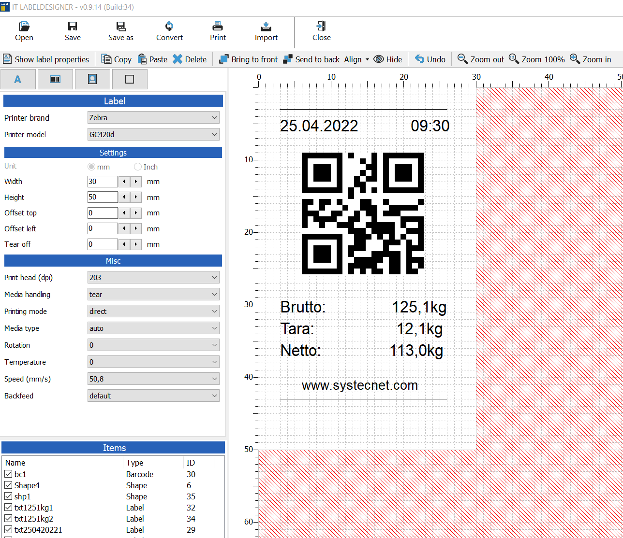623x538 pixels.
Task: Zoom out of the label canvas
Action: click(481, 59)
